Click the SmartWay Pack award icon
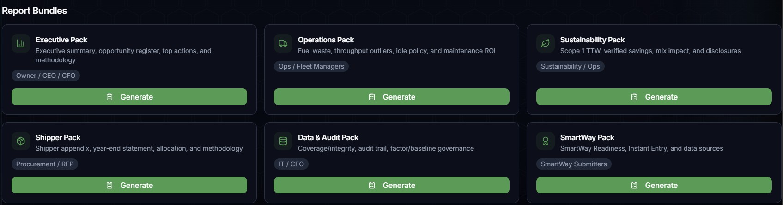 pos(546,141)
